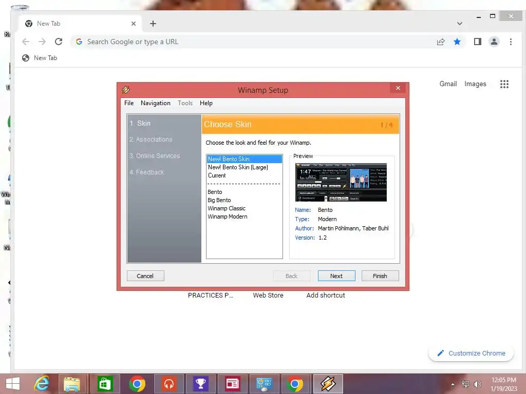Switch to the second Chrome taskbar icon

295,384
